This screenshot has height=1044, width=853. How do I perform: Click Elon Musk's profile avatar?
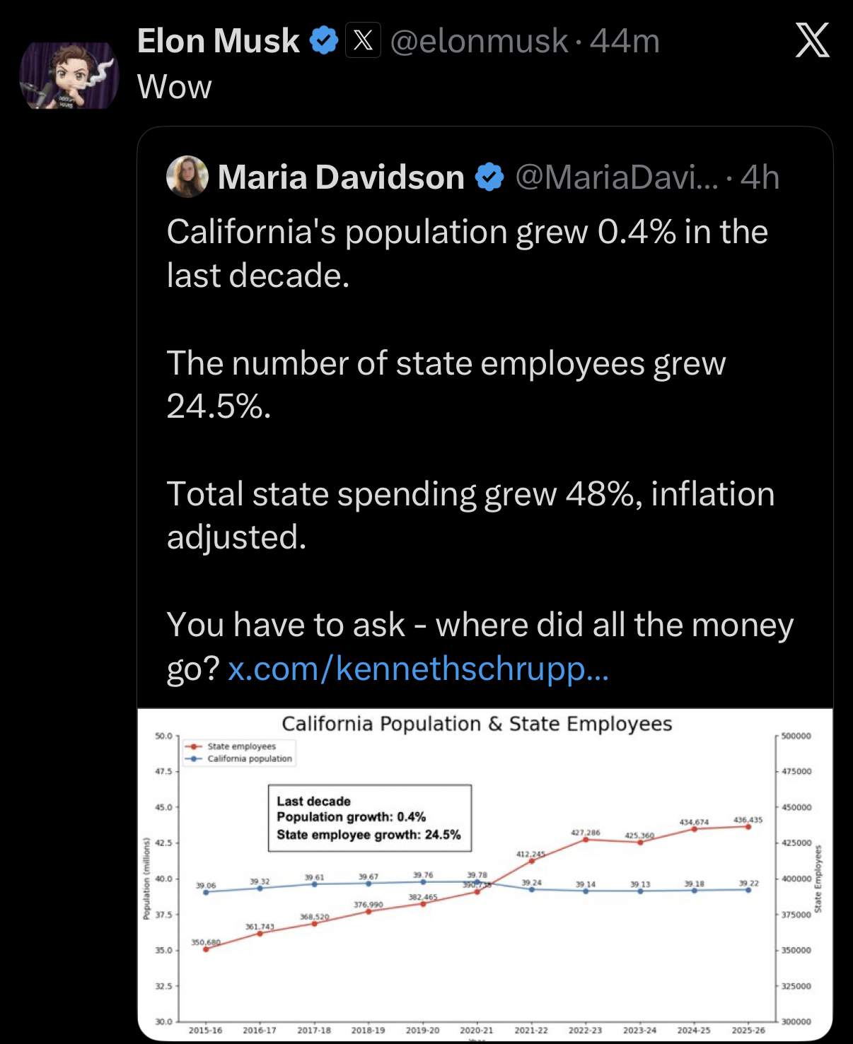click(69, 76)
